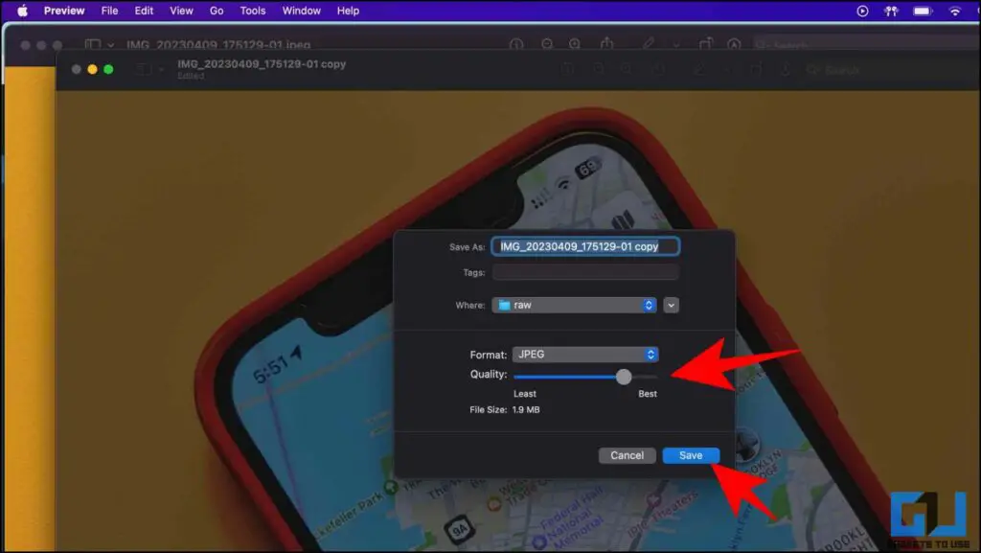This screenshot has width=981, height=553.
Task: Open the File menu
Action: coord(109,11)
